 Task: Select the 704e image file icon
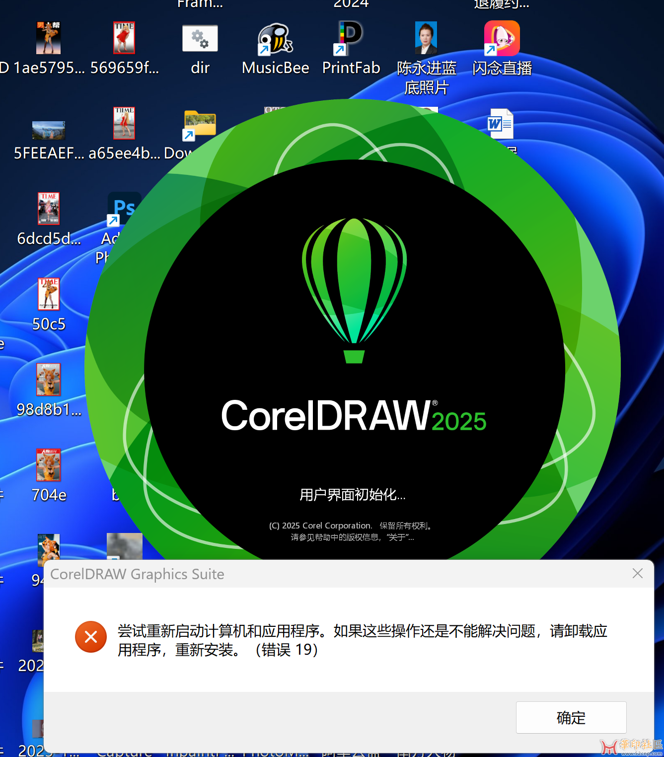click(x=49, y=466)
